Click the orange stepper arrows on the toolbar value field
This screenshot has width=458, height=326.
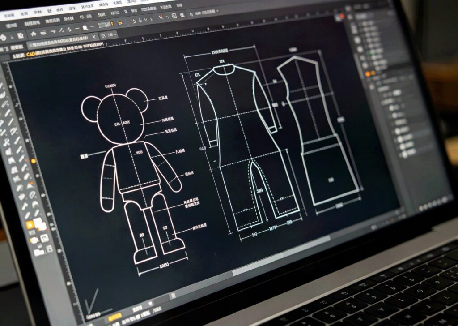112,24
